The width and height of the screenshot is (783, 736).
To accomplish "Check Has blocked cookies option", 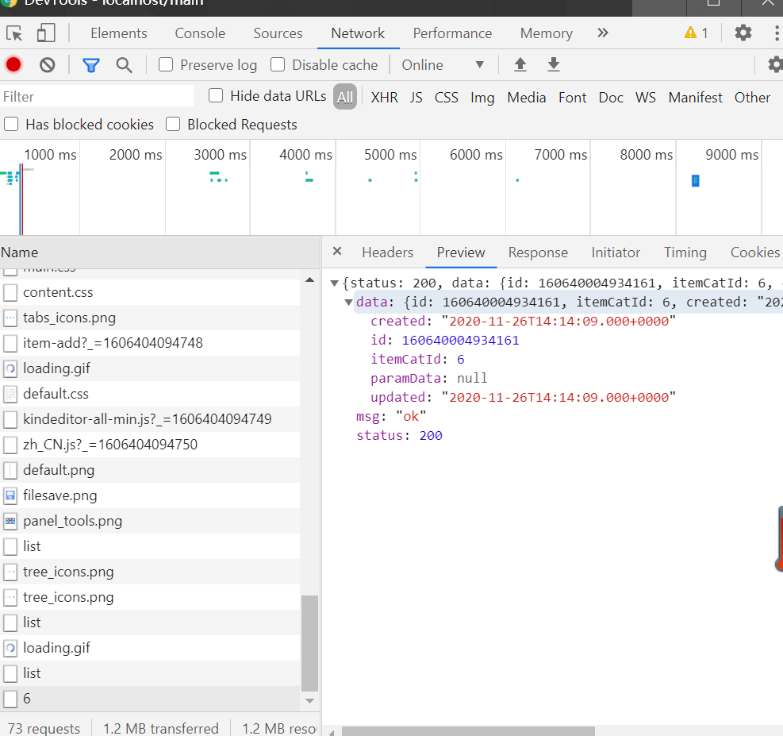I will [x=11, y=124].
